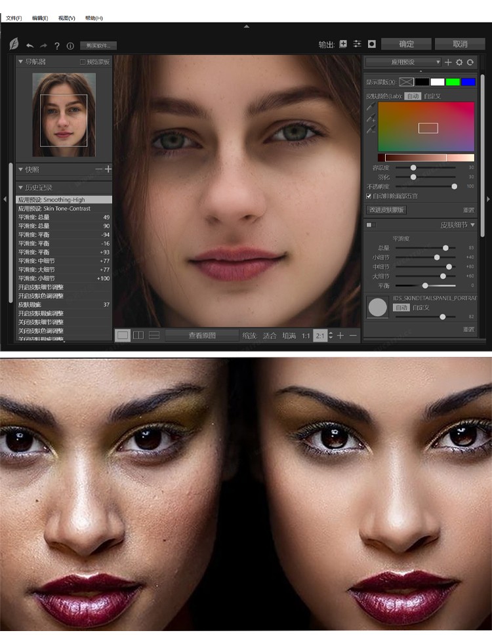Screen dimensions: 492x635
Task: Switch to single preview view icon
Action: pyautogui.click(x=123, y=335)
